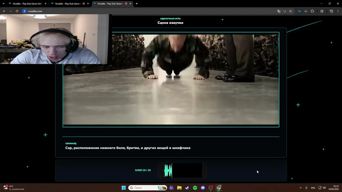Click the Chrome taskbar icon
The width and height of the screenshot is (342, 192).
click(219, 188)
